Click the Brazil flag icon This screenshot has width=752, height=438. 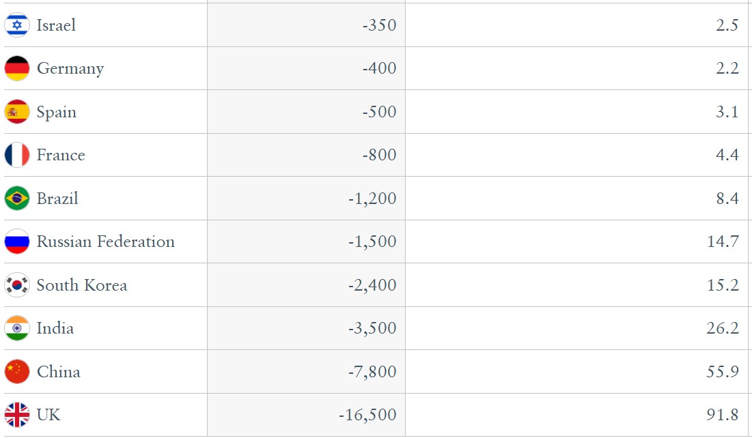(17, 199)
